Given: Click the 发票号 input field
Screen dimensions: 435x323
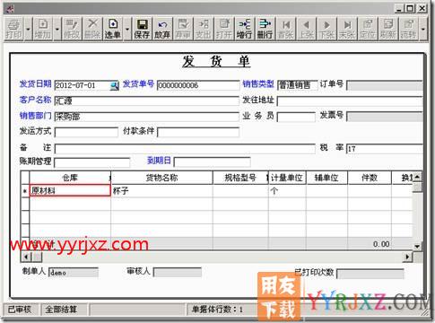Looking at the screenshot, I should click(385, 117).
